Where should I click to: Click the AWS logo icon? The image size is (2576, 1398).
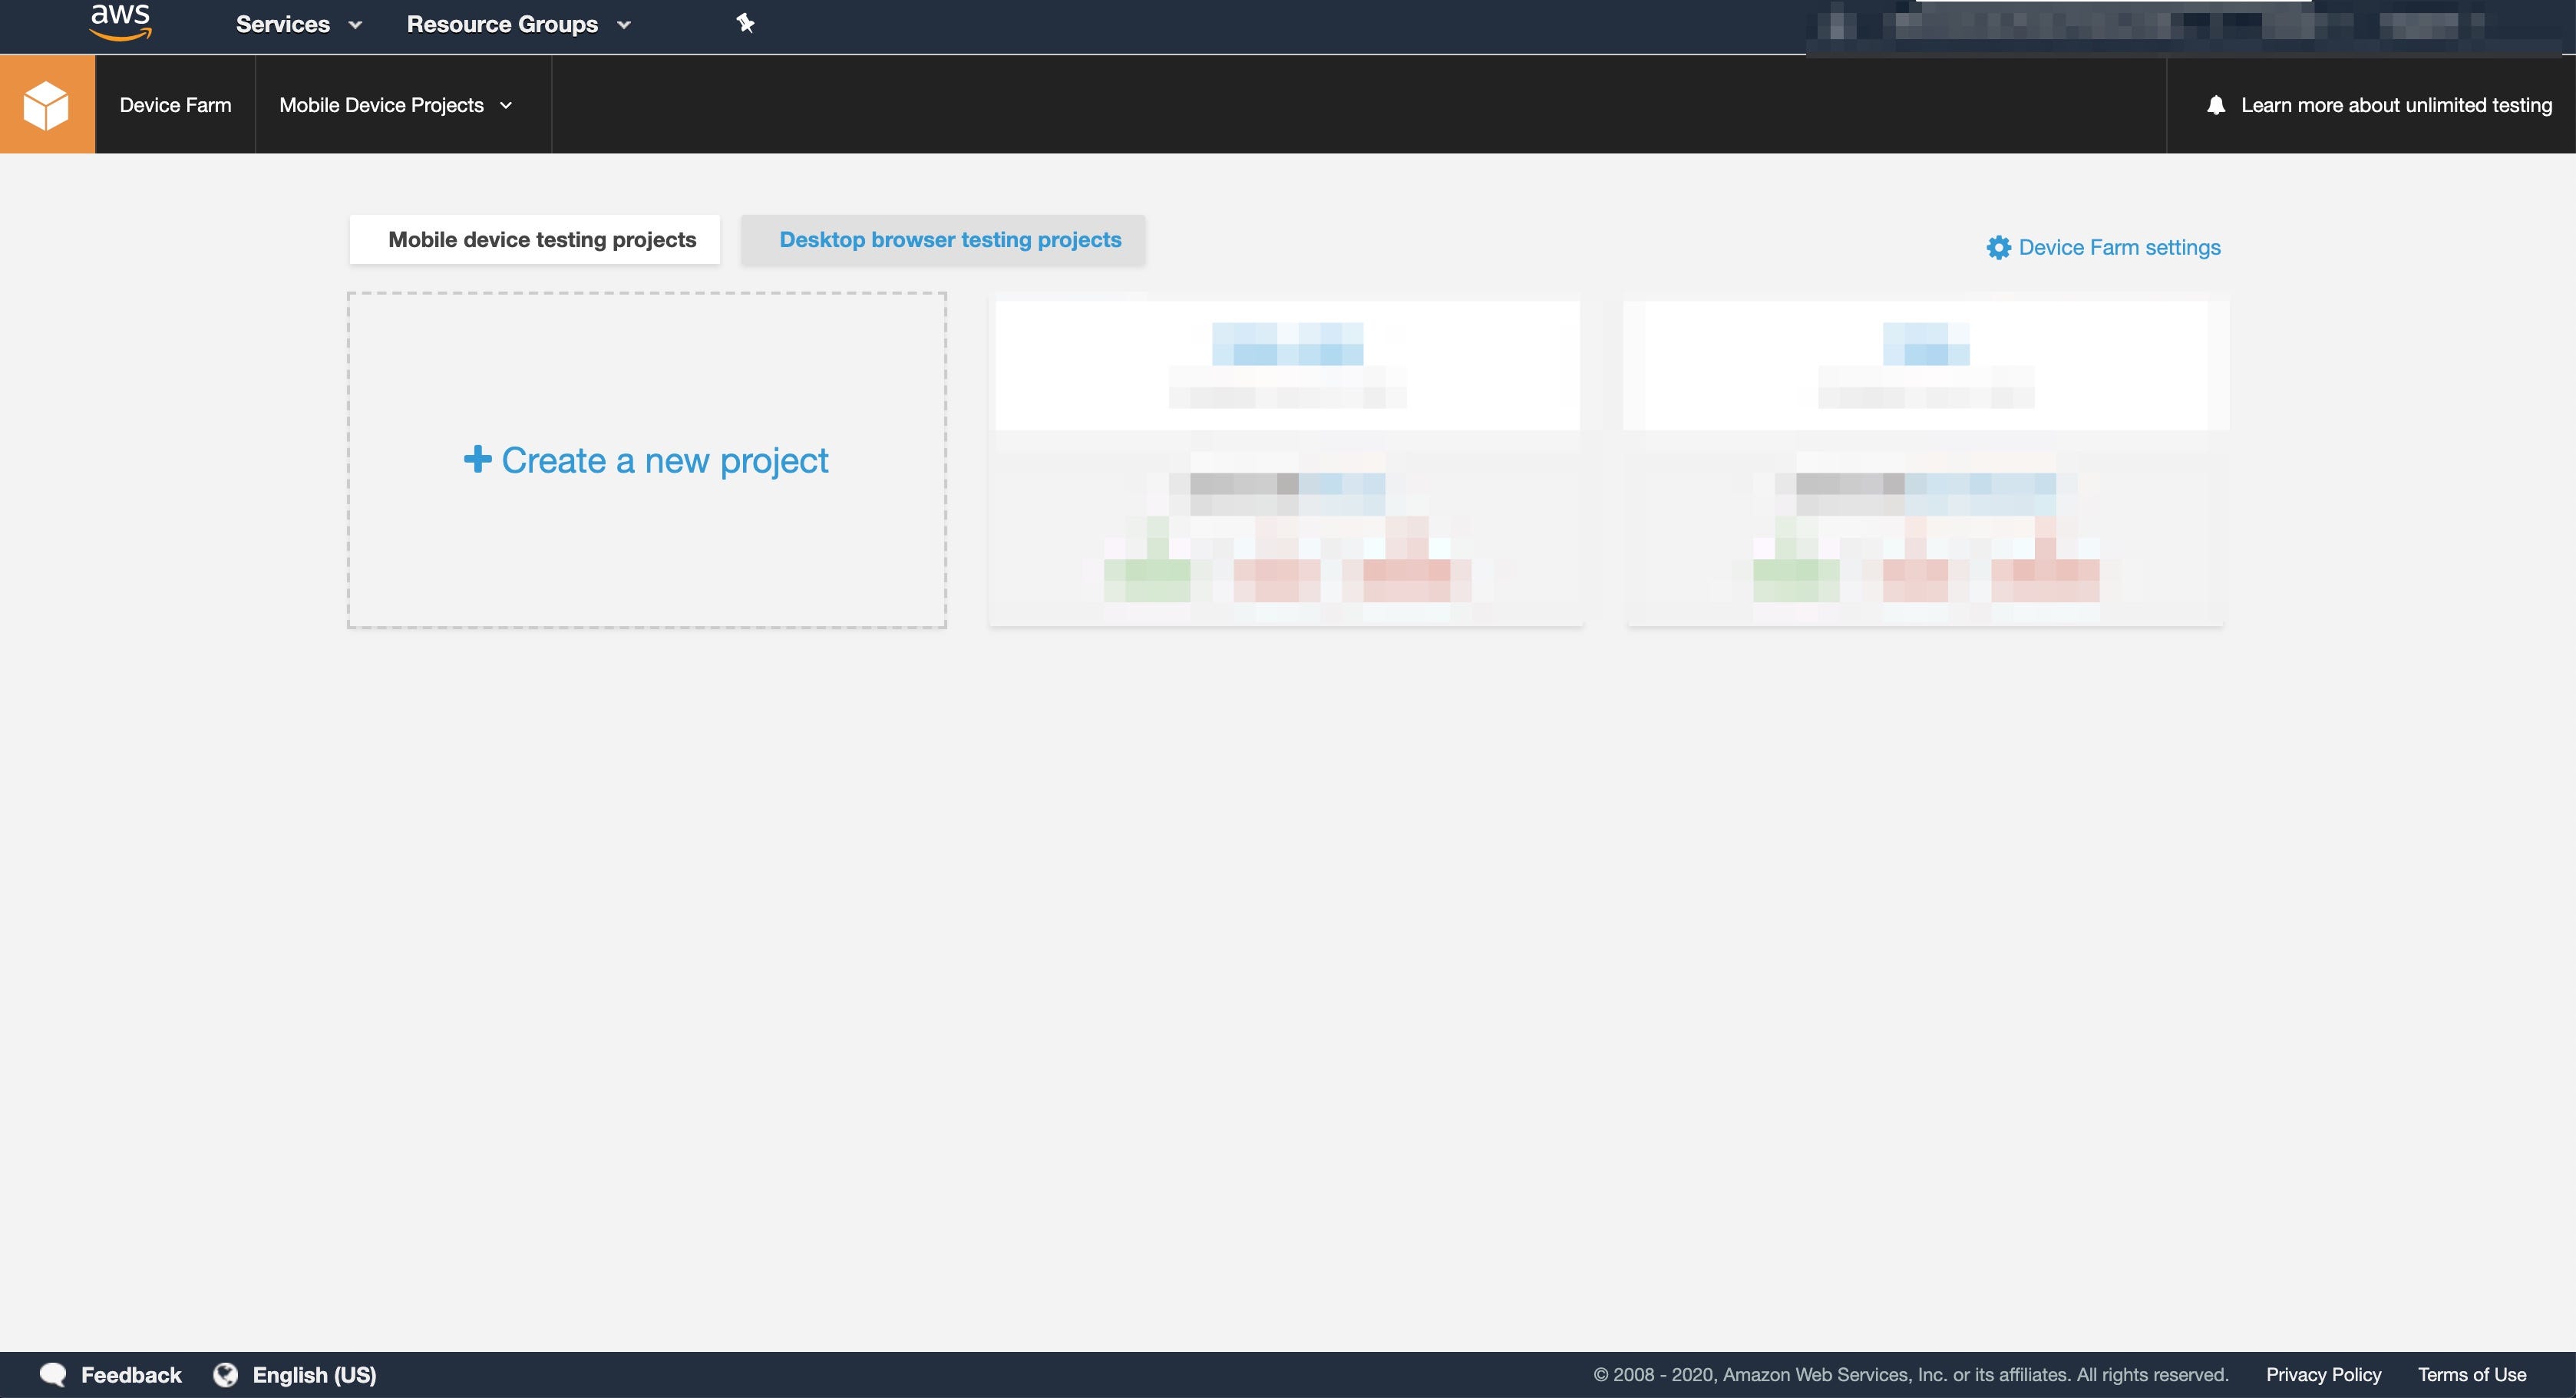coord(120,22)
